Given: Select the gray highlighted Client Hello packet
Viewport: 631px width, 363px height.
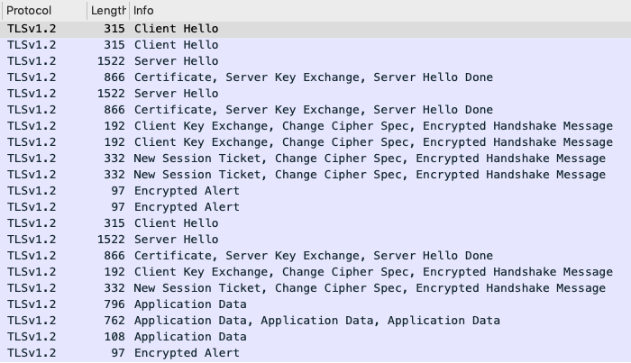Looking at the screenshot, I should pos(315,29).
